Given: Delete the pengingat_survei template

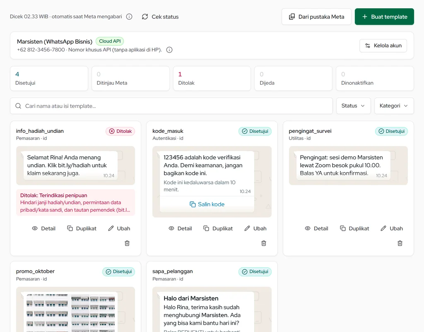Looking at the screenshot, I should [x=400, y=243].
